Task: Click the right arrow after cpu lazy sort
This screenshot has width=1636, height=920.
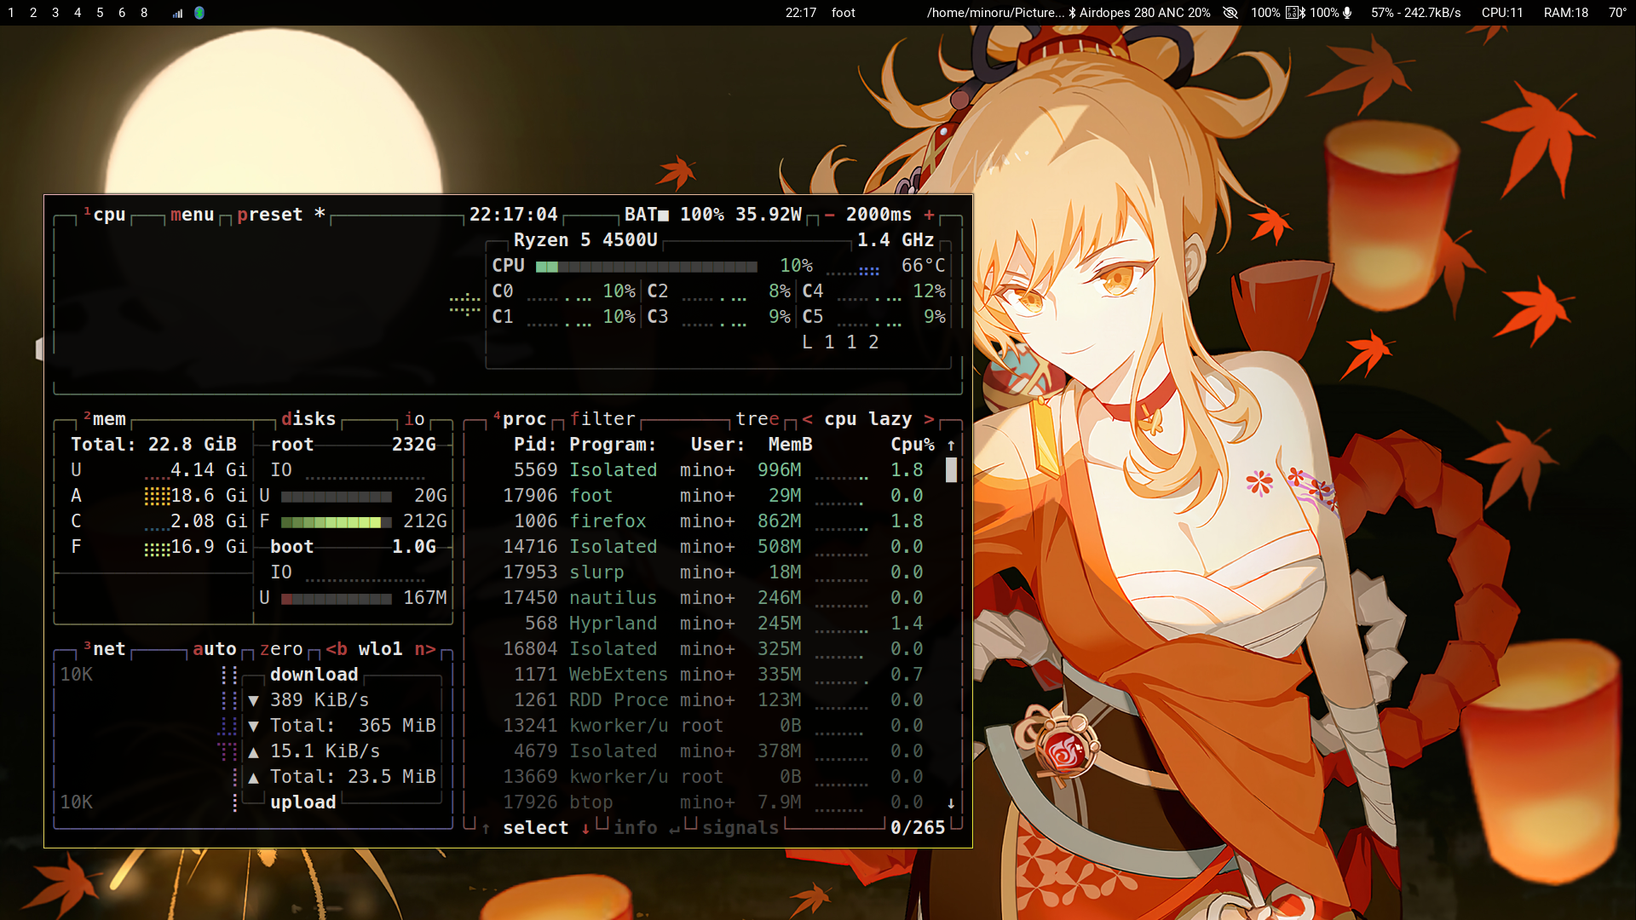Action: coord(929,419)
